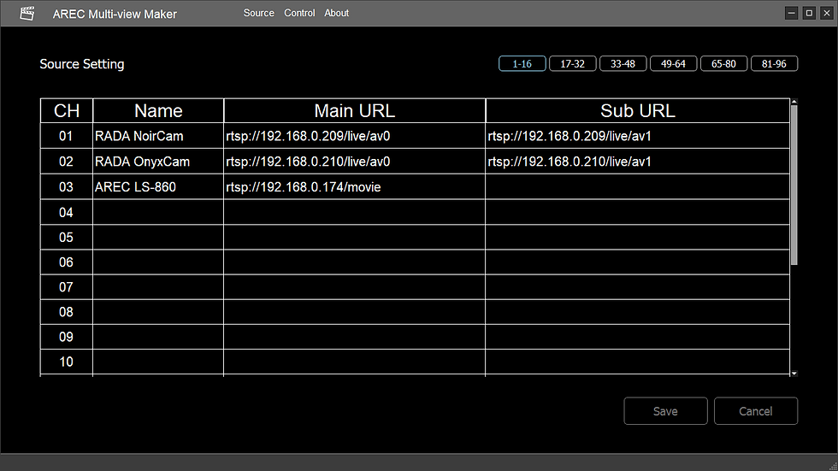
Task: Click channel number 10
Action: [x=67, y=362]
